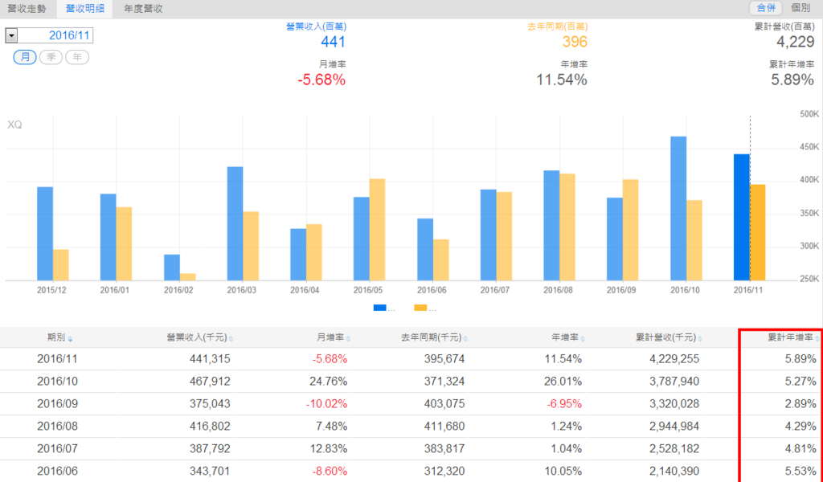Image resolution: width=823 pixels, height=482 pixels.
Task: Click the 7.48% monthly growth cell
Action: coord(331,427)
